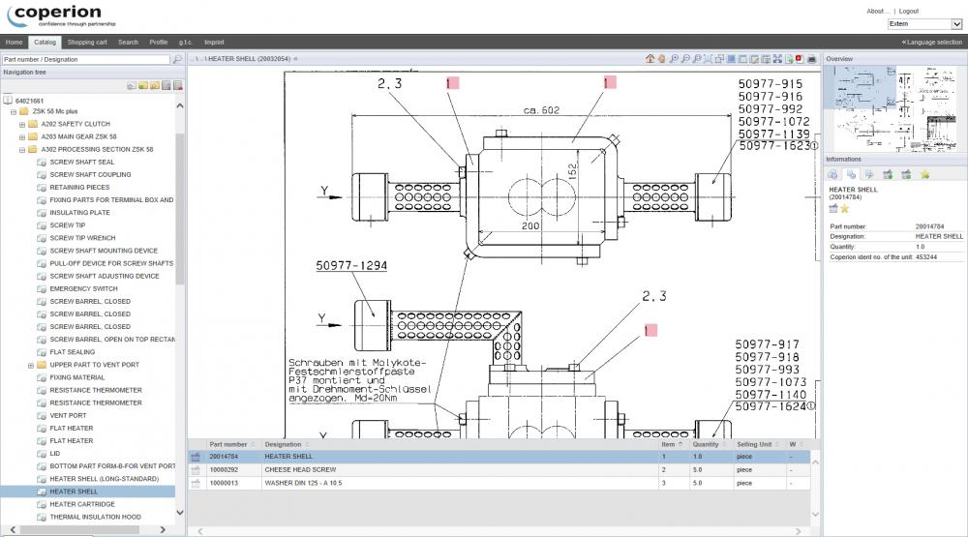Expand the A202 SAFETY CLUTCH folder

(x=21, y=125)
